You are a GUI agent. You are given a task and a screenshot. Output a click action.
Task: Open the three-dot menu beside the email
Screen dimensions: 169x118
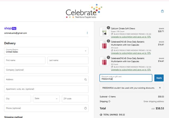pyautogui.click(x=87, y=33)
